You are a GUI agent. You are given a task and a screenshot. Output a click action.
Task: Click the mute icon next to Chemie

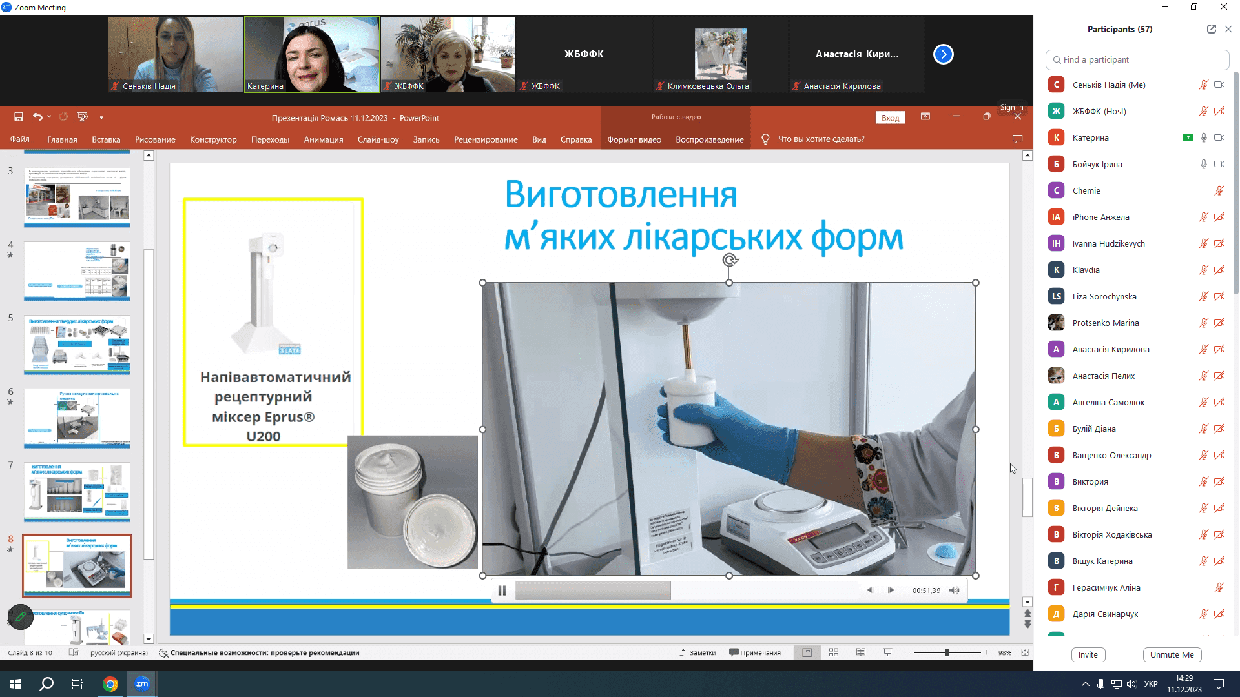1219,191
